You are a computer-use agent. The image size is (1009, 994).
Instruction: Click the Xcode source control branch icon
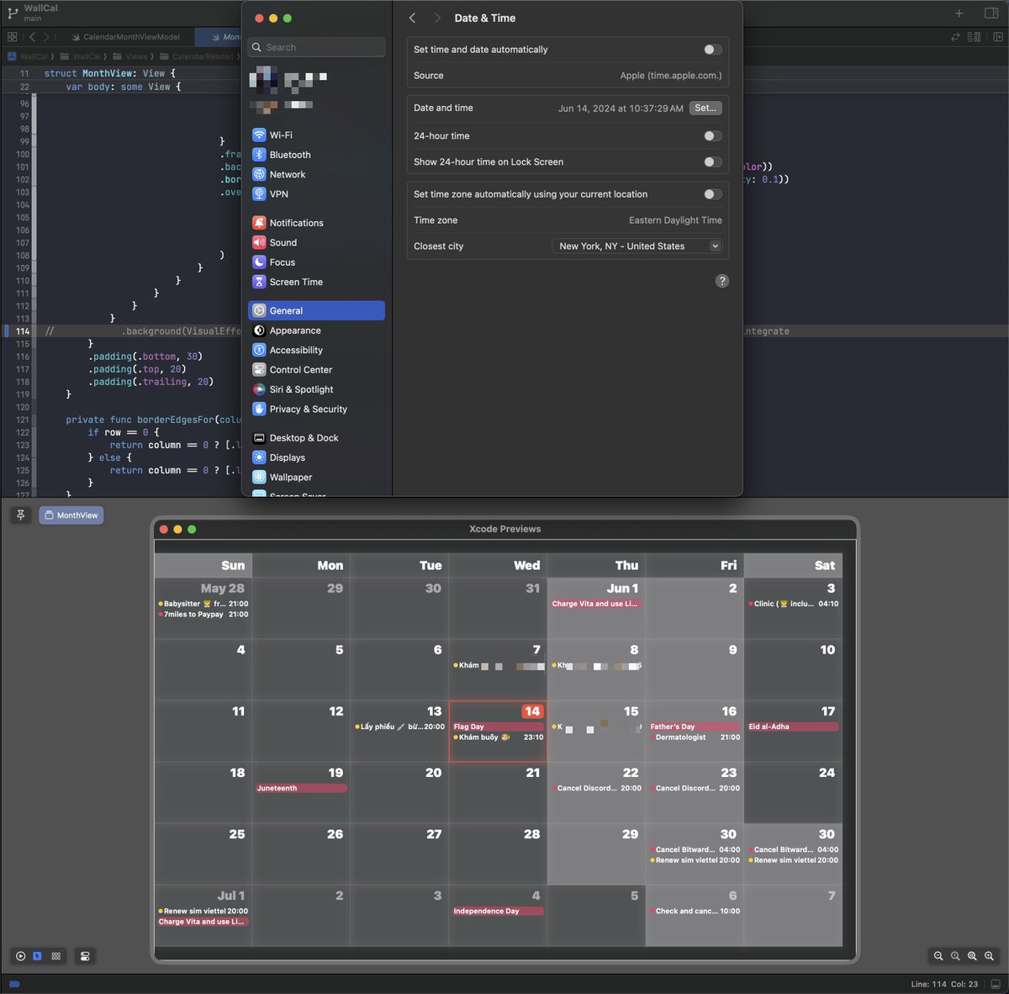12,13
